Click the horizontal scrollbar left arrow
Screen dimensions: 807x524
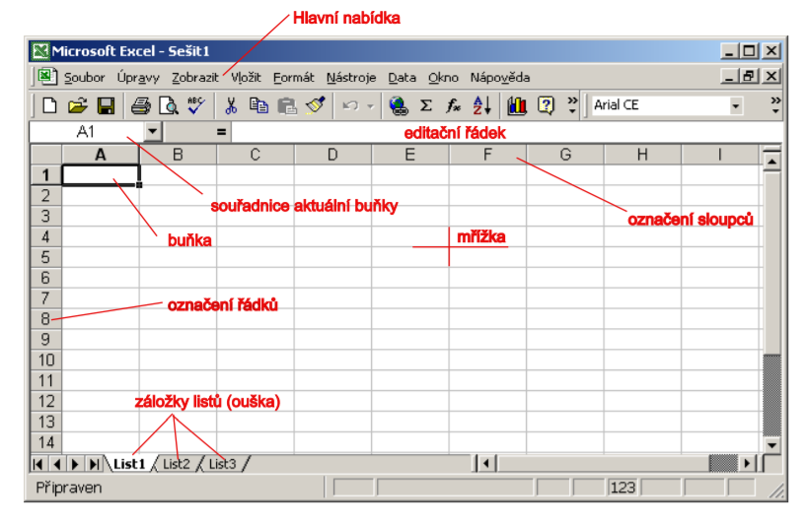click(x=485, y=464)
